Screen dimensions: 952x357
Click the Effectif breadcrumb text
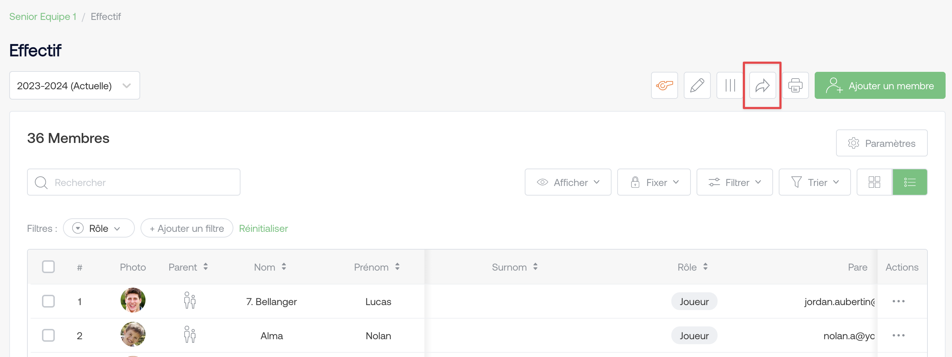tap(106, 17)
